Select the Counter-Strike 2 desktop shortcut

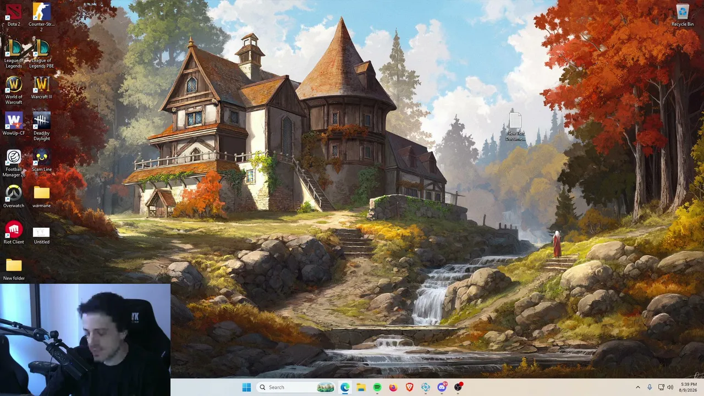click(x=41, y=16)
